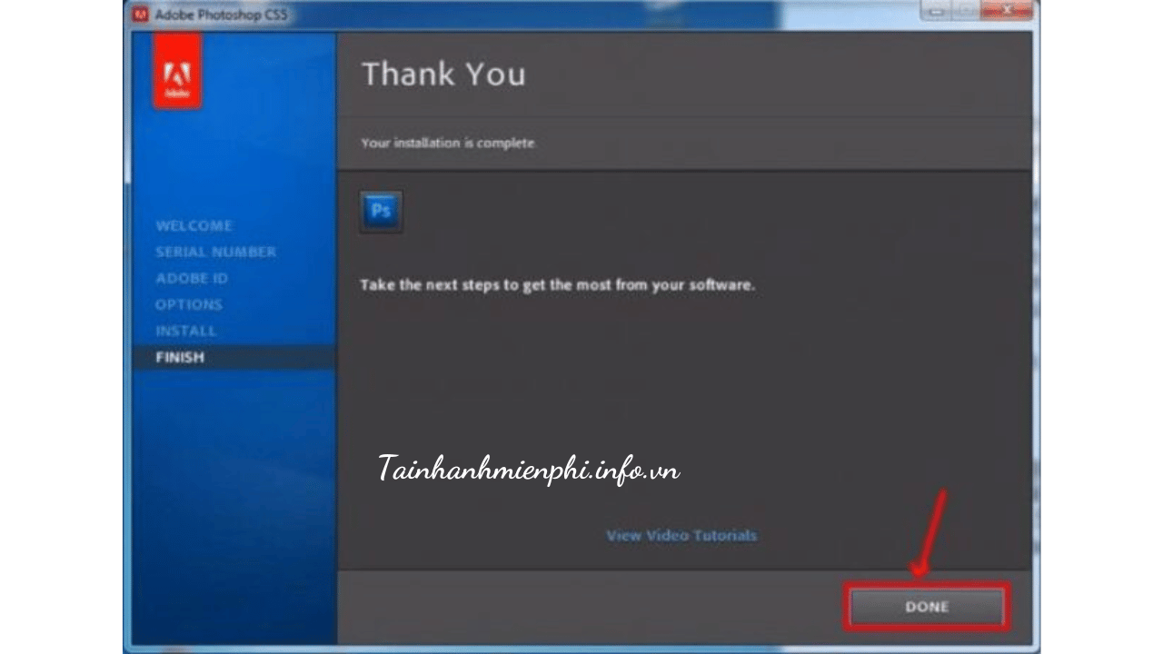The width and height of the screenshot is (1163, 654).
Task: Maximize the installer window
Action: [968, 10]
